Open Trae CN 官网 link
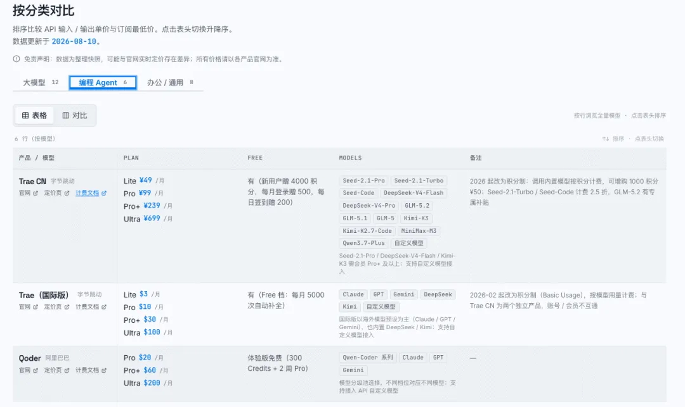Screen dimensions: 685x407 click(29, 193)
